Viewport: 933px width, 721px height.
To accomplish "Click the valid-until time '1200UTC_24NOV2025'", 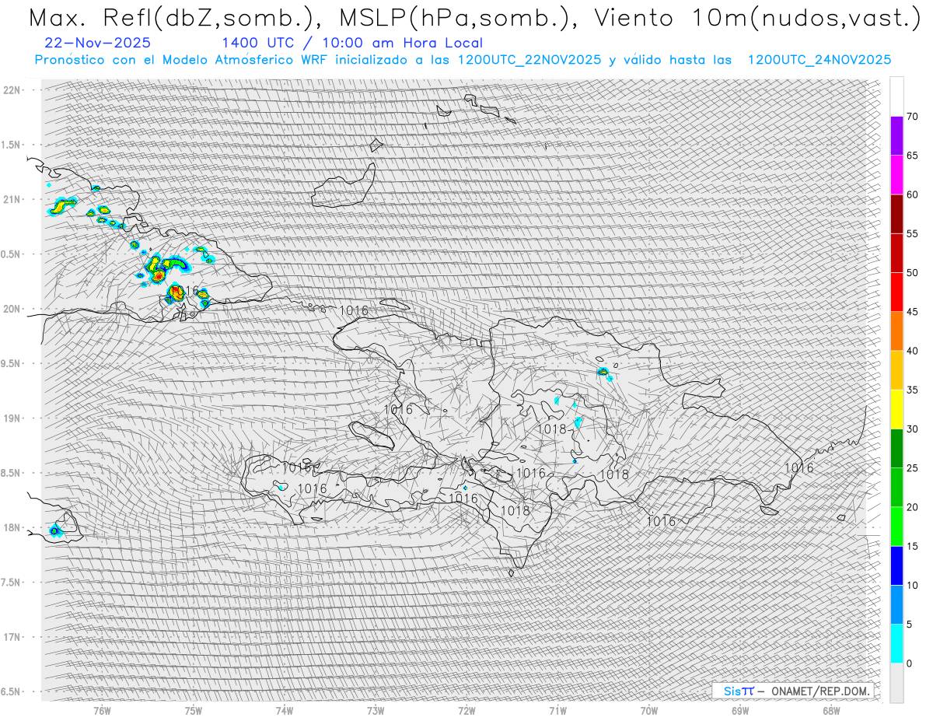I will coord(819,60).
